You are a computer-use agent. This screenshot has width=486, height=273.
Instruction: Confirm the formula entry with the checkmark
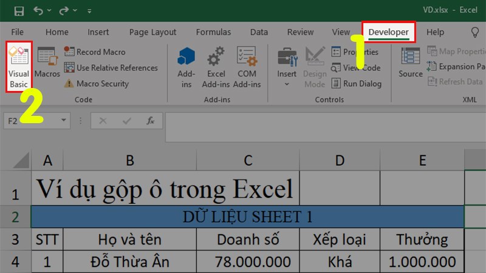point(126,120)
